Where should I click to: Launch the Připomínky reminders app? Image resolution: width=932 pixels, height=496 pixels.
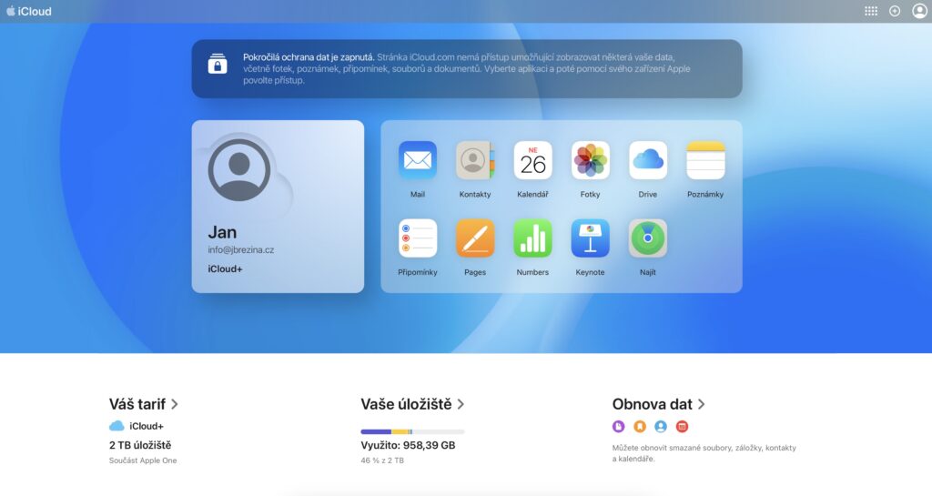coord(418,238)
